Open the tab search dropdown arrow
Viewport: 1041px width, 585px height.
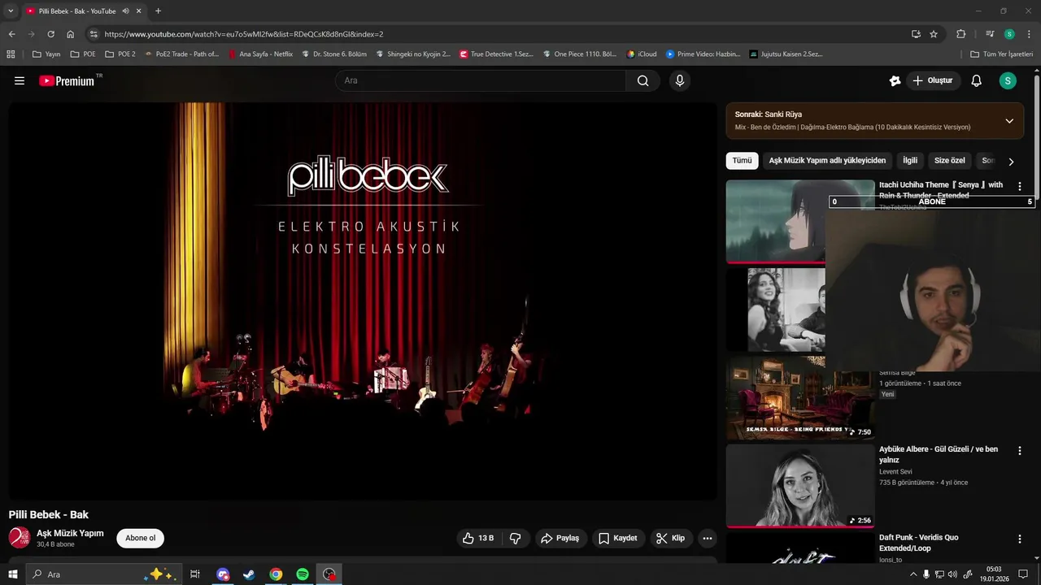click(11, 11)
